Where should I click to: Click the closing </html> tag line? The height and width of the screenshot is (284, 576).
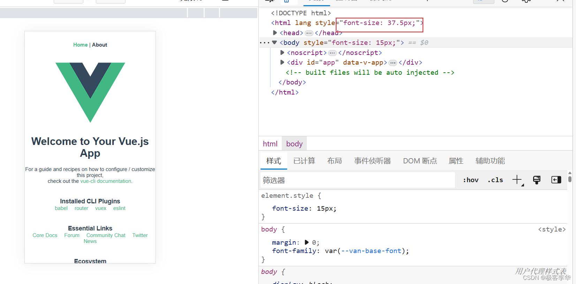pos(285,92)
